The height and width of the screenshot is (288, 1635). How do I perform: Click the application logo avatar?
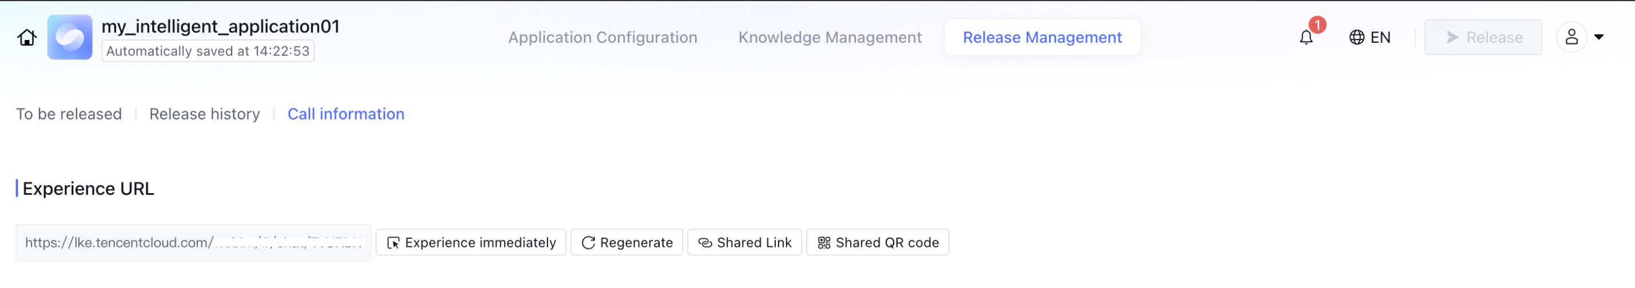pos(70,37)
